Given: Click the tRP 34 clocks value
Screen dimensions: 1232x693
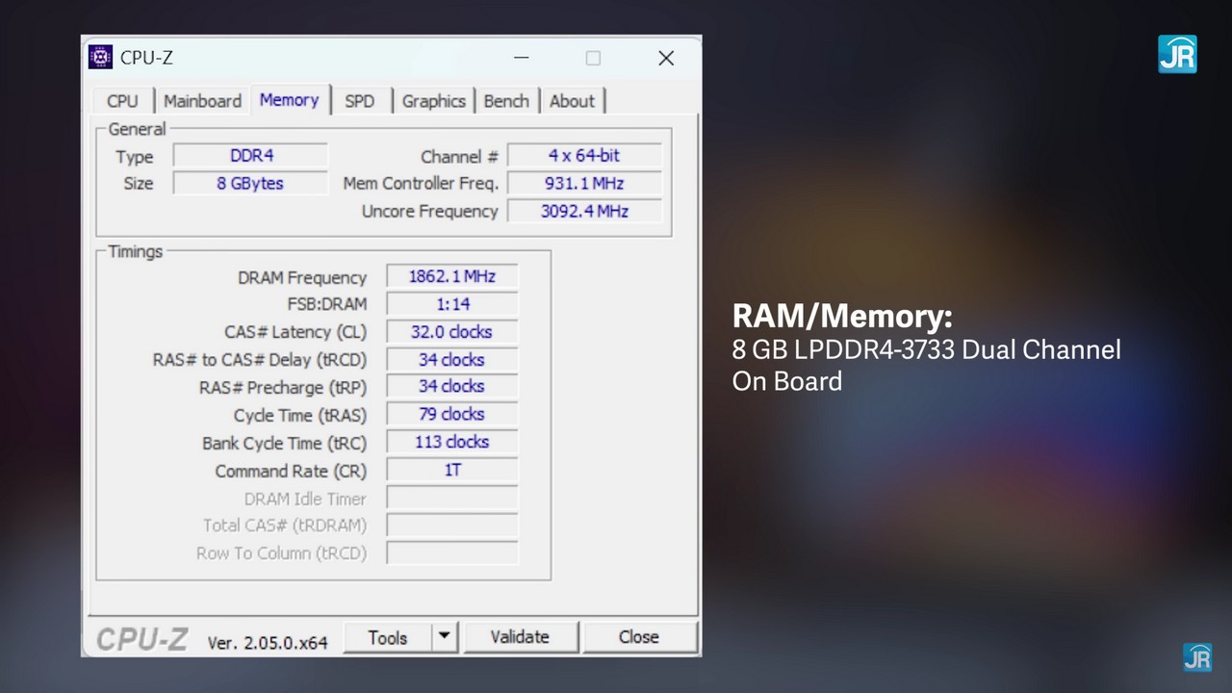Looking at the screenshot, I should pyautogui.click(x=452, y=387).
